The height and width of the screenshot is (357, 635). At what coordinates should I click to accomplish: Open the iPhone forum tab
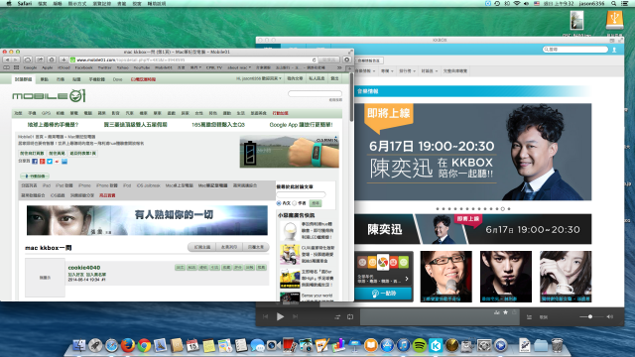(84, 185)
